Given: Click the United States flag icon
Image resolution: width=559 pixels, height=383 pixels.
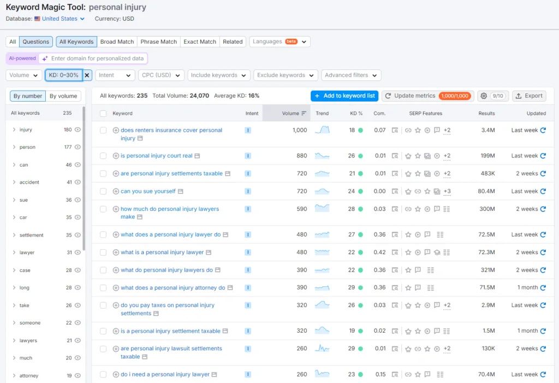Looking at the screenshot, I should 37,19.
